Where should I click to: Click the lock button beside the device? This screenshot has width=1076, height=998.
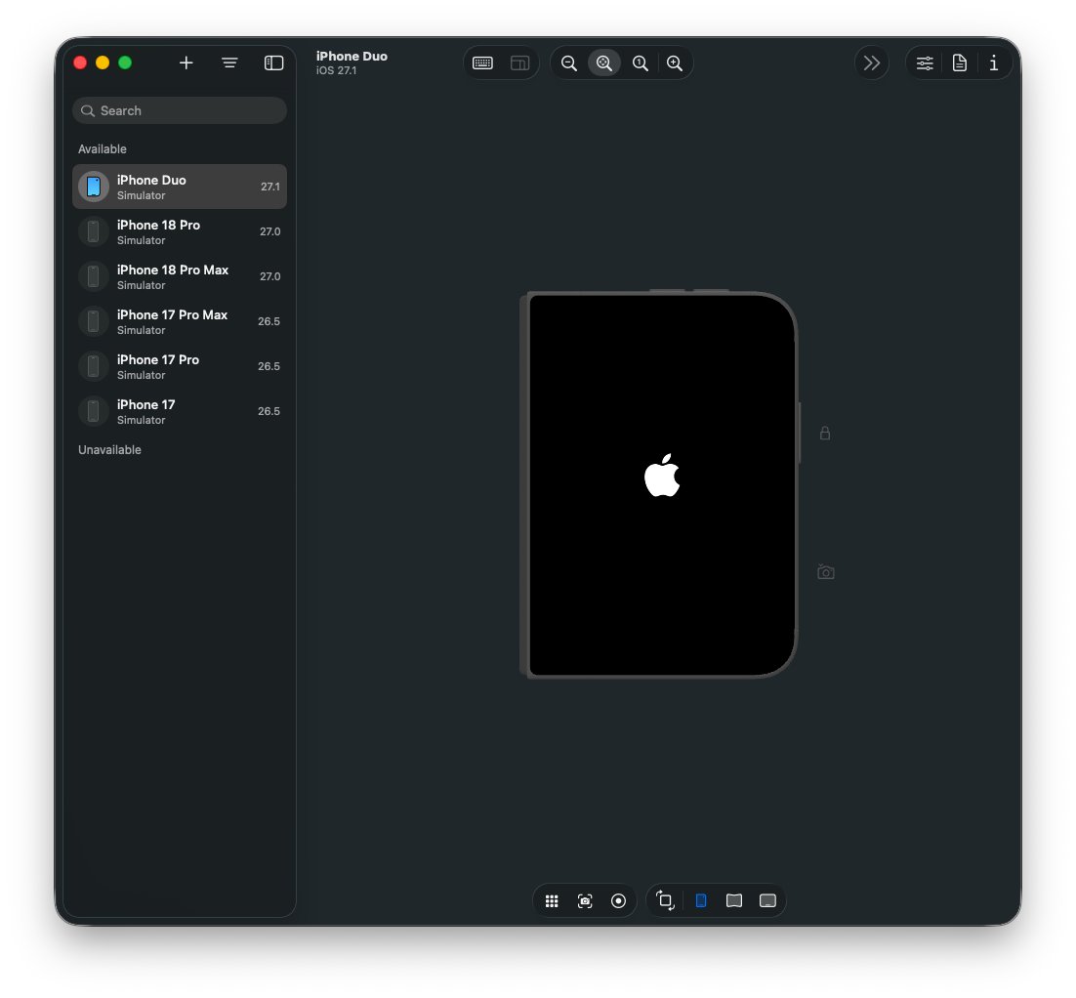coord(825,434)
